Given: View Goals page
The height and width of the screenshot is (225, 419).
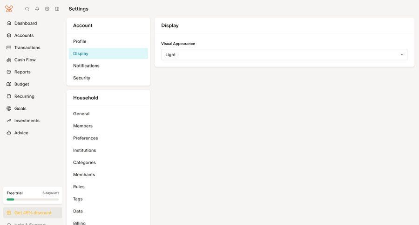Looking at the screenshot, I should point(20,108).
